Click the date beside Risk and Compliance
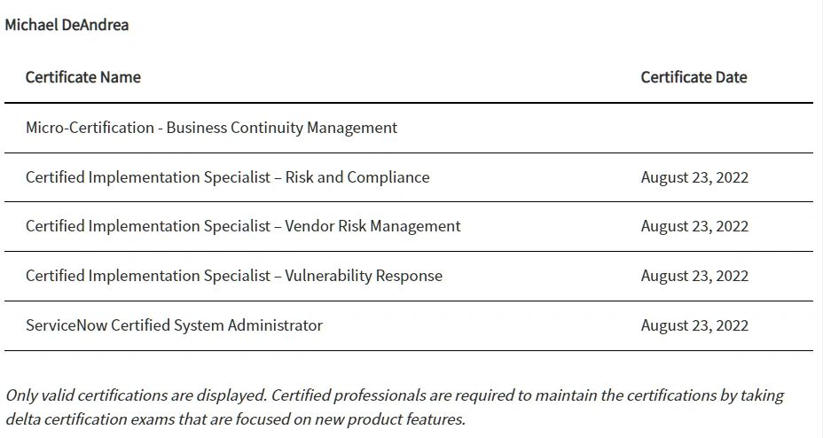The width and height of the screenshot is (823, 438). click(694, 177)
